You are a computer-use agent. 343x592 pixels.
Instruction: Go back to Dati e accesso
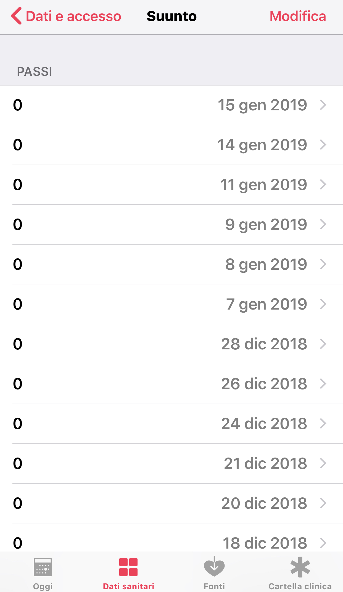[x=73, y=16]
